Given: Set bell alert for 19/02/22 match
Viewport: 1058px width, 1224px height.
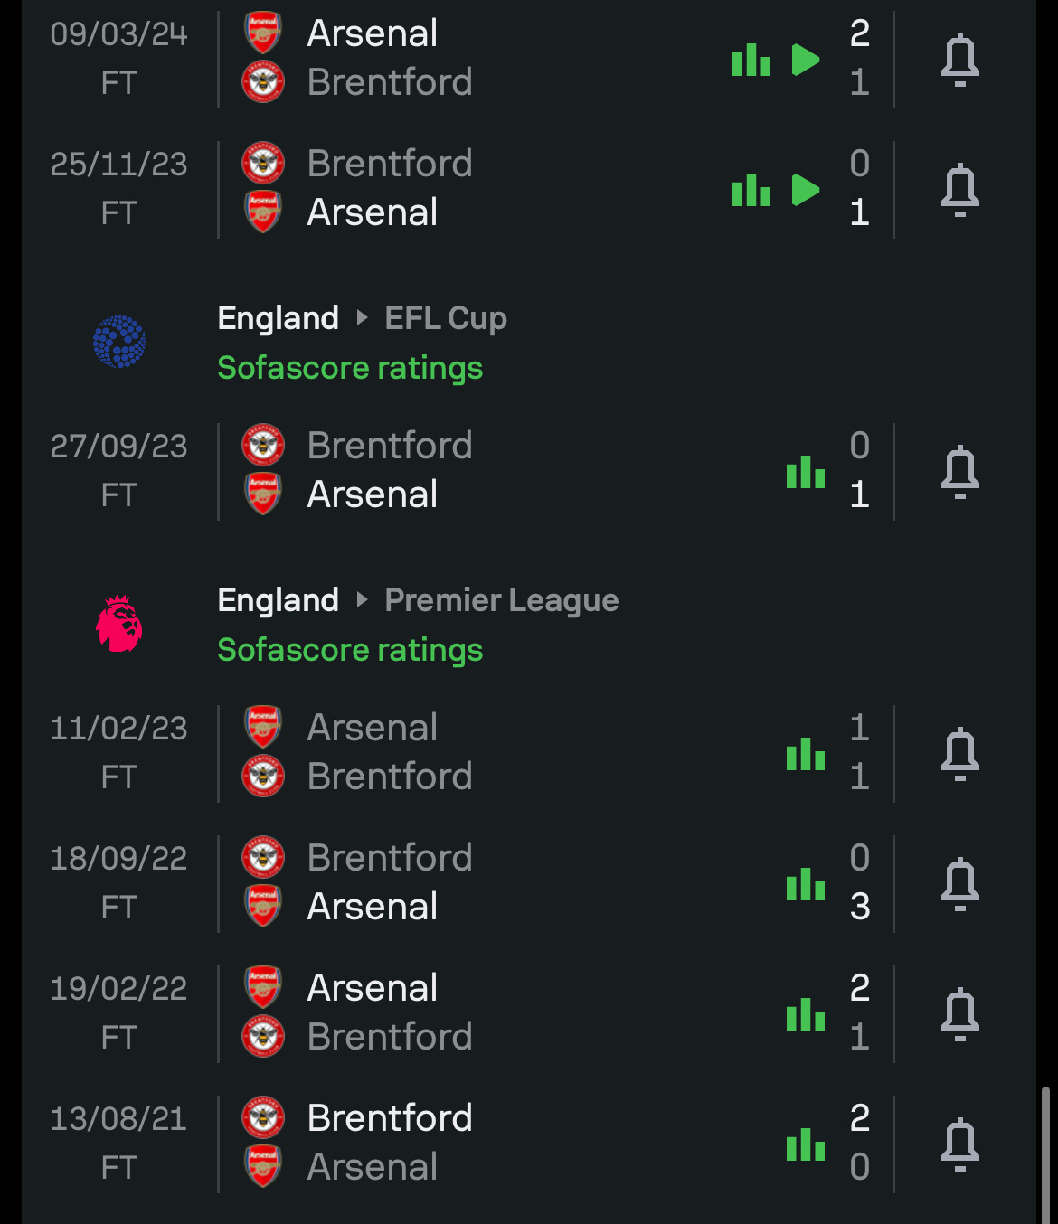Looking at the screenshot, I should [959, 1014].
